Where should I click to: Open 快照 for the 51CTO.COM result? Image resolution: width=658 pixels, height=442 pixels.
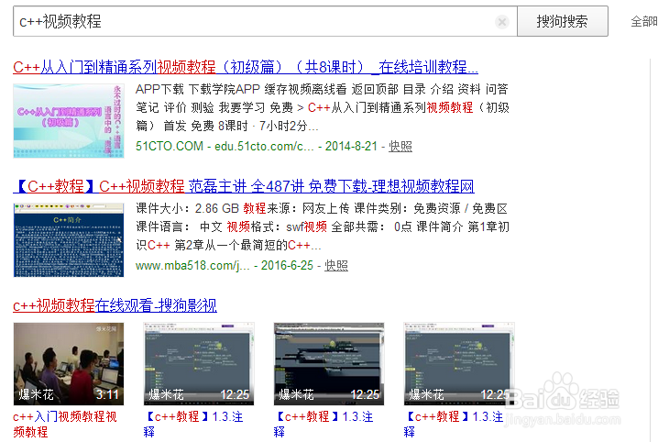[x=400, y=146]
